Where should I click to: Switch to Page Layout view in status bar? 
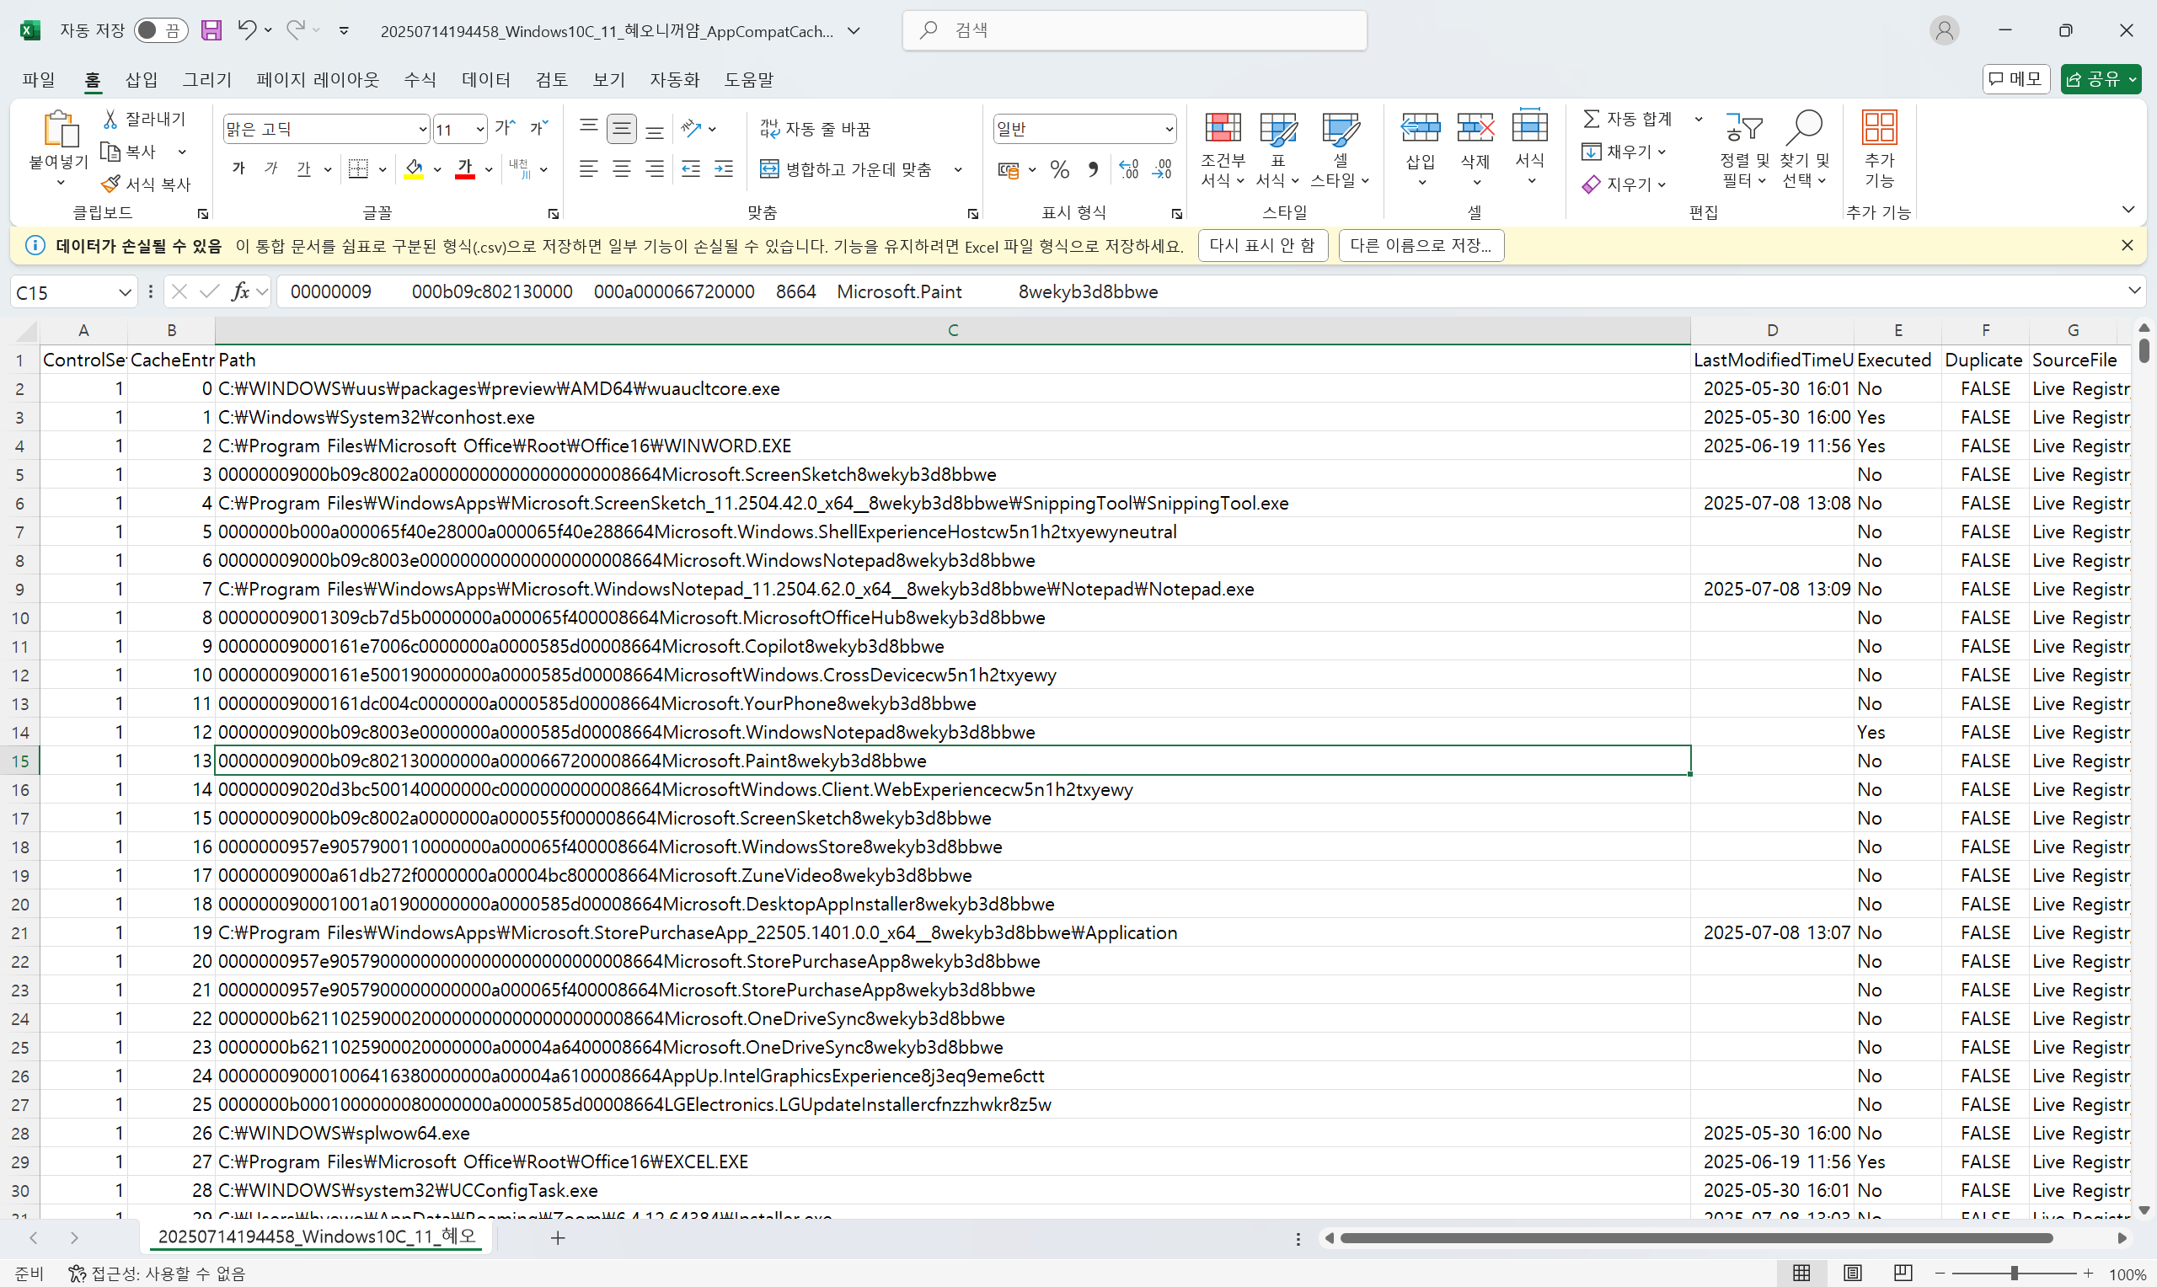[x=1852, y=1272]
